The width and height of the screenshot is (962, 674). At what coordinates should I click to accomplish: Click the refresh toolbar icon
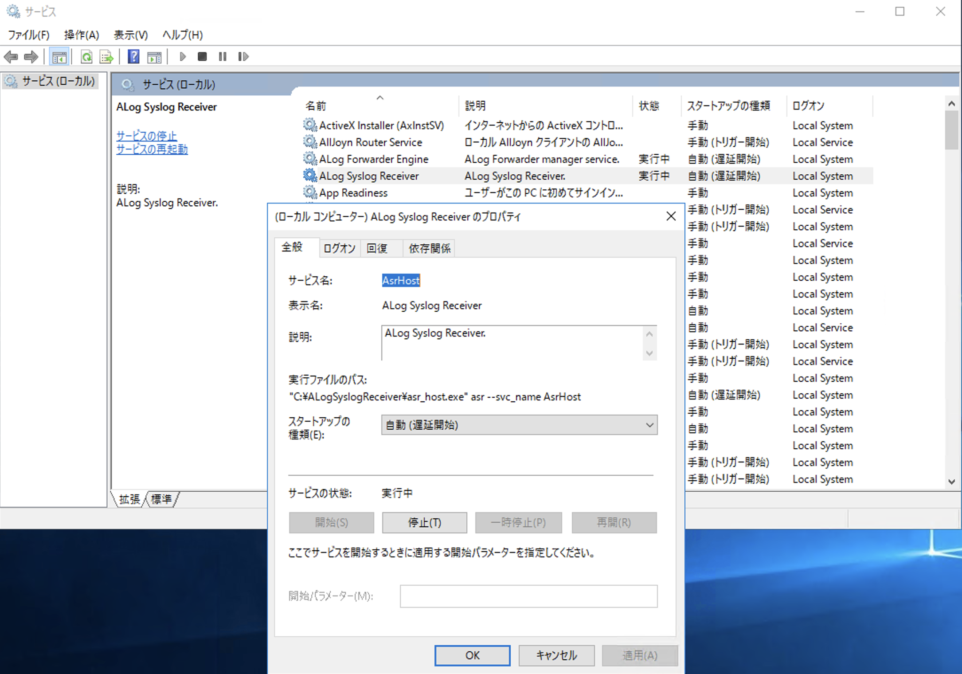tap(86, 57)
